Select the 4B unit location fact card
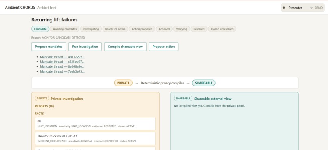The height and width of the screenshot is (150, 328). tap(95, 124)
